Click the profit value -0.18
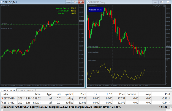This screenshot has width=172, height=111. (x=165, y=98)
